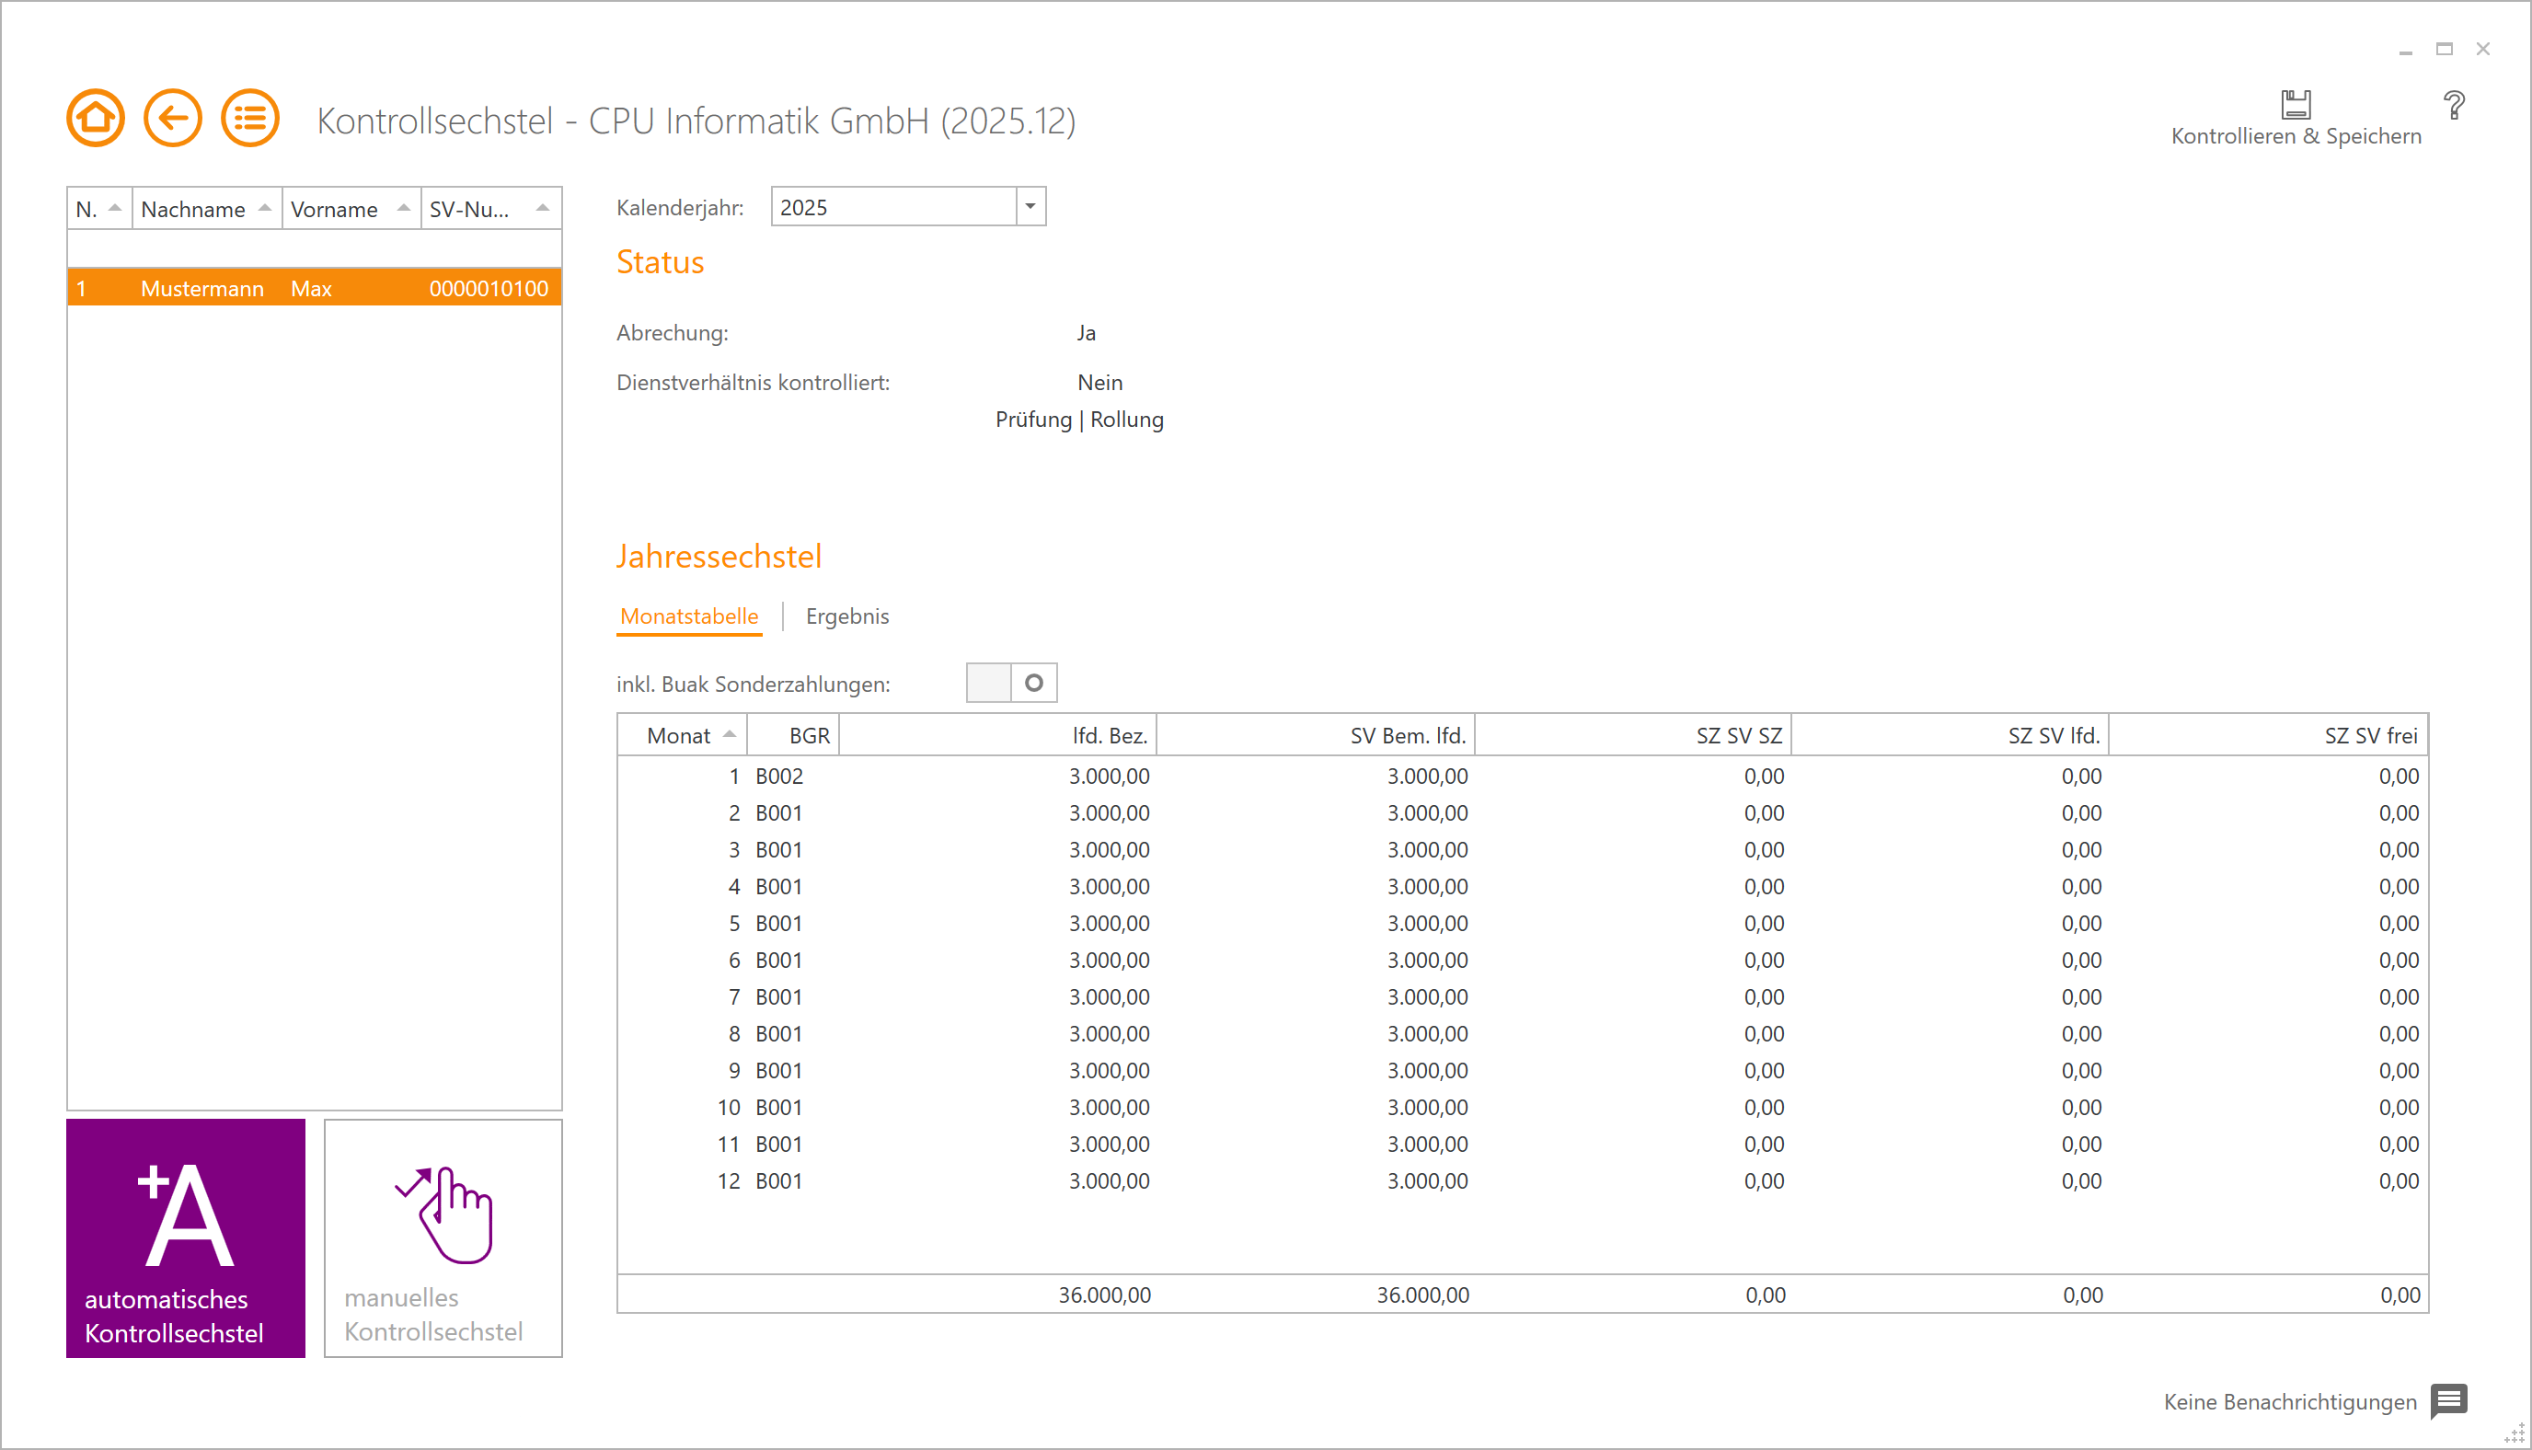Image resolution: width=2532 pixels, height=1450 pixels.
Task: Select the Monatstabelle tab
Action: tap(688, 616)
